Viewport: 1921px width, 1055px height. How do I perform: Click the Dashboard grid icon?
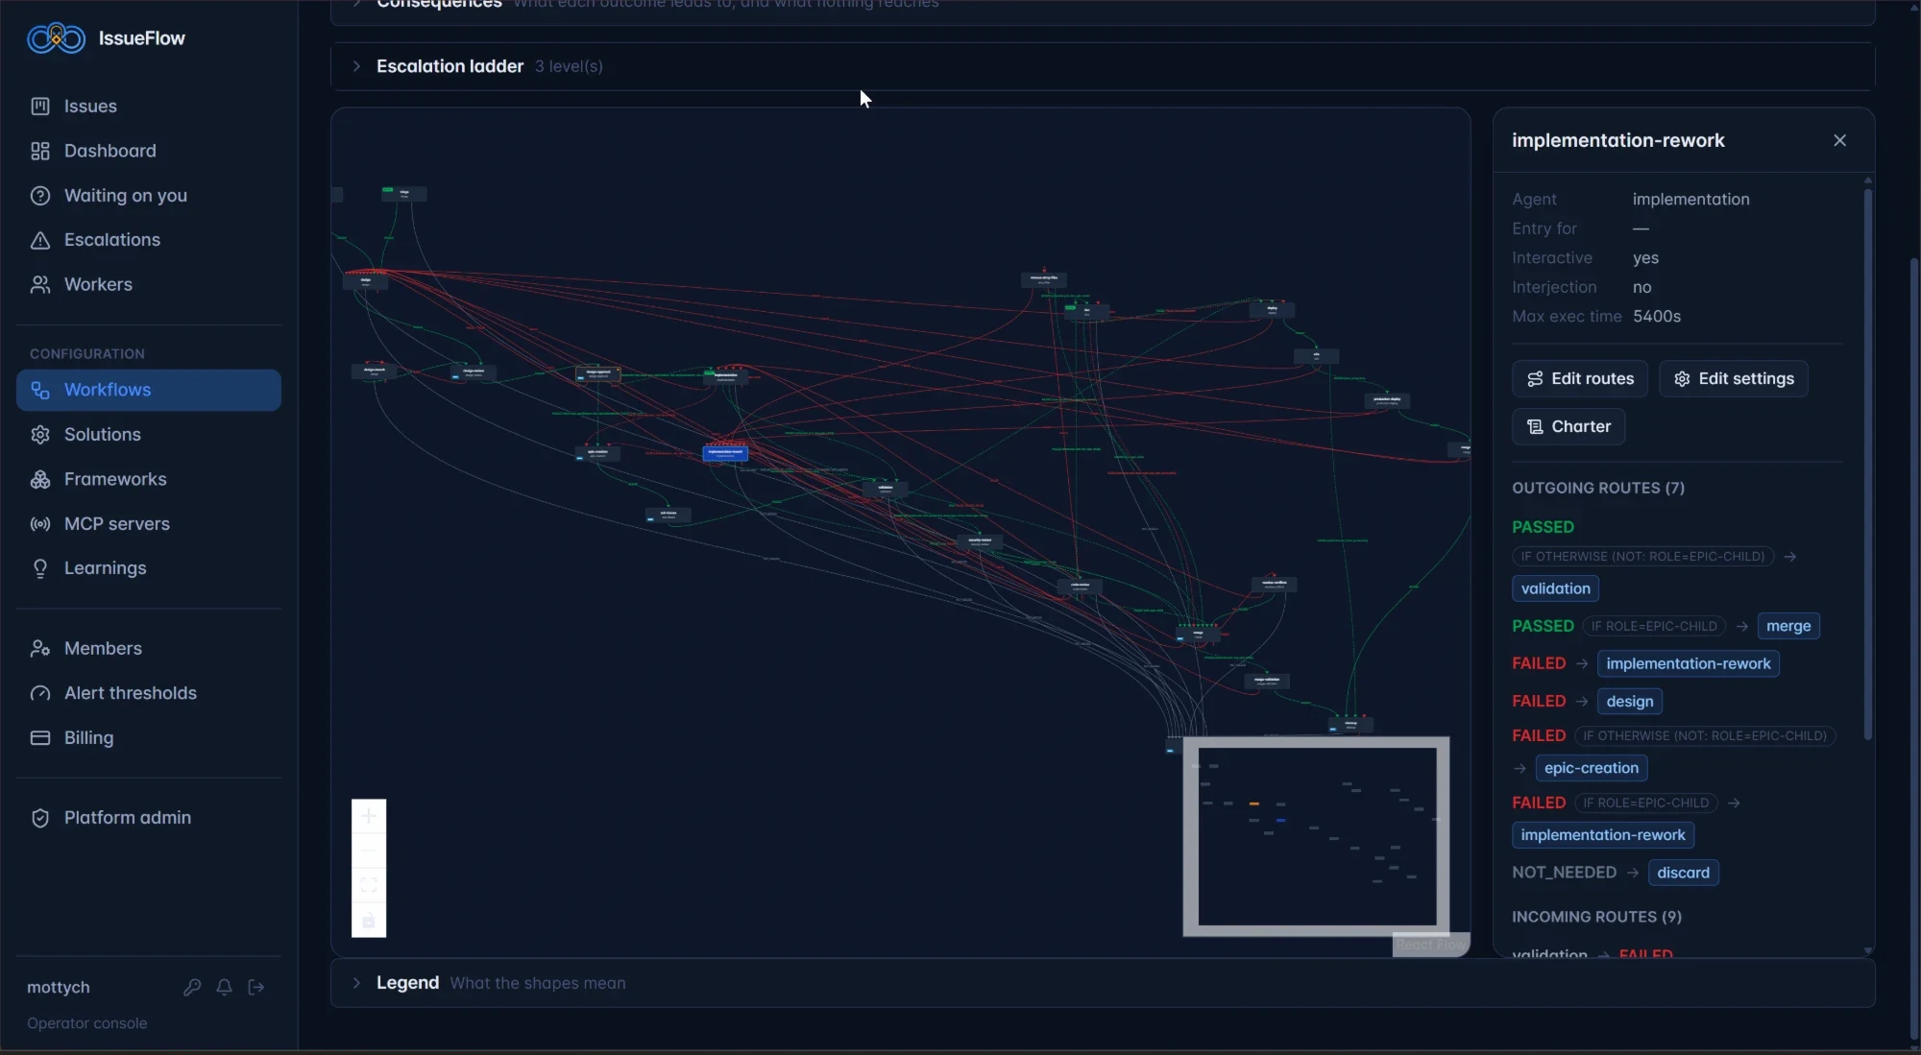click(x=40, y=151)
